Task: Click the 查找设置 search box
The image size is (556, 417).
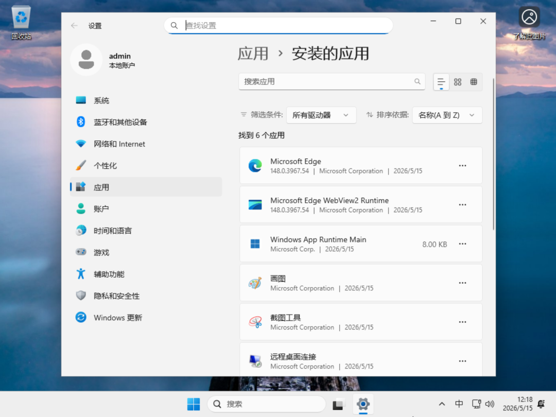Action: point(279,26)
